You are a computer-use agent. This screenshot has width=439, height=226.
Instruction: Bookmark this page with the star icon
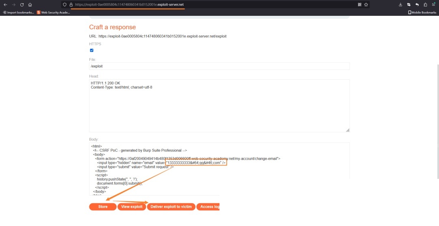pos(366,5)
